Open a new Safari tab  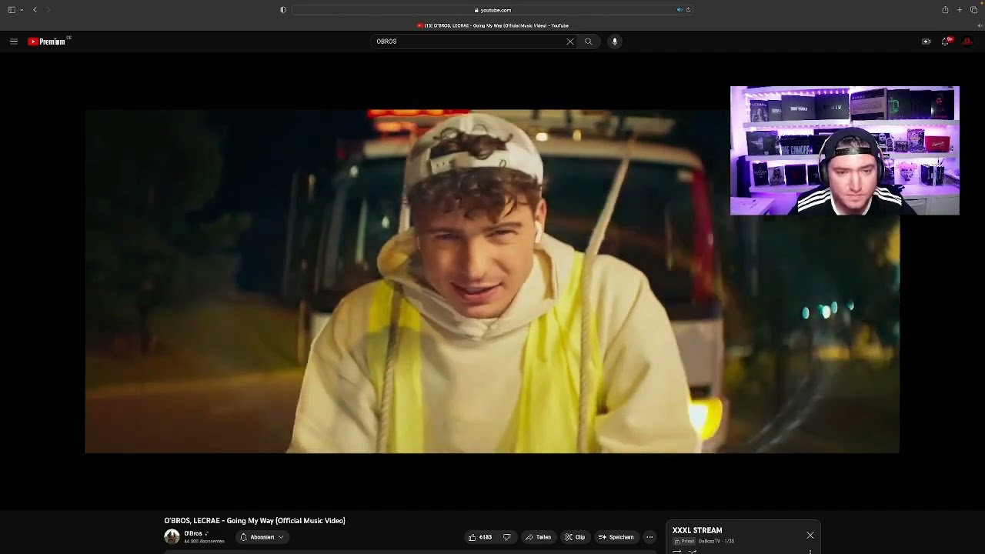[x=960, y=10]
